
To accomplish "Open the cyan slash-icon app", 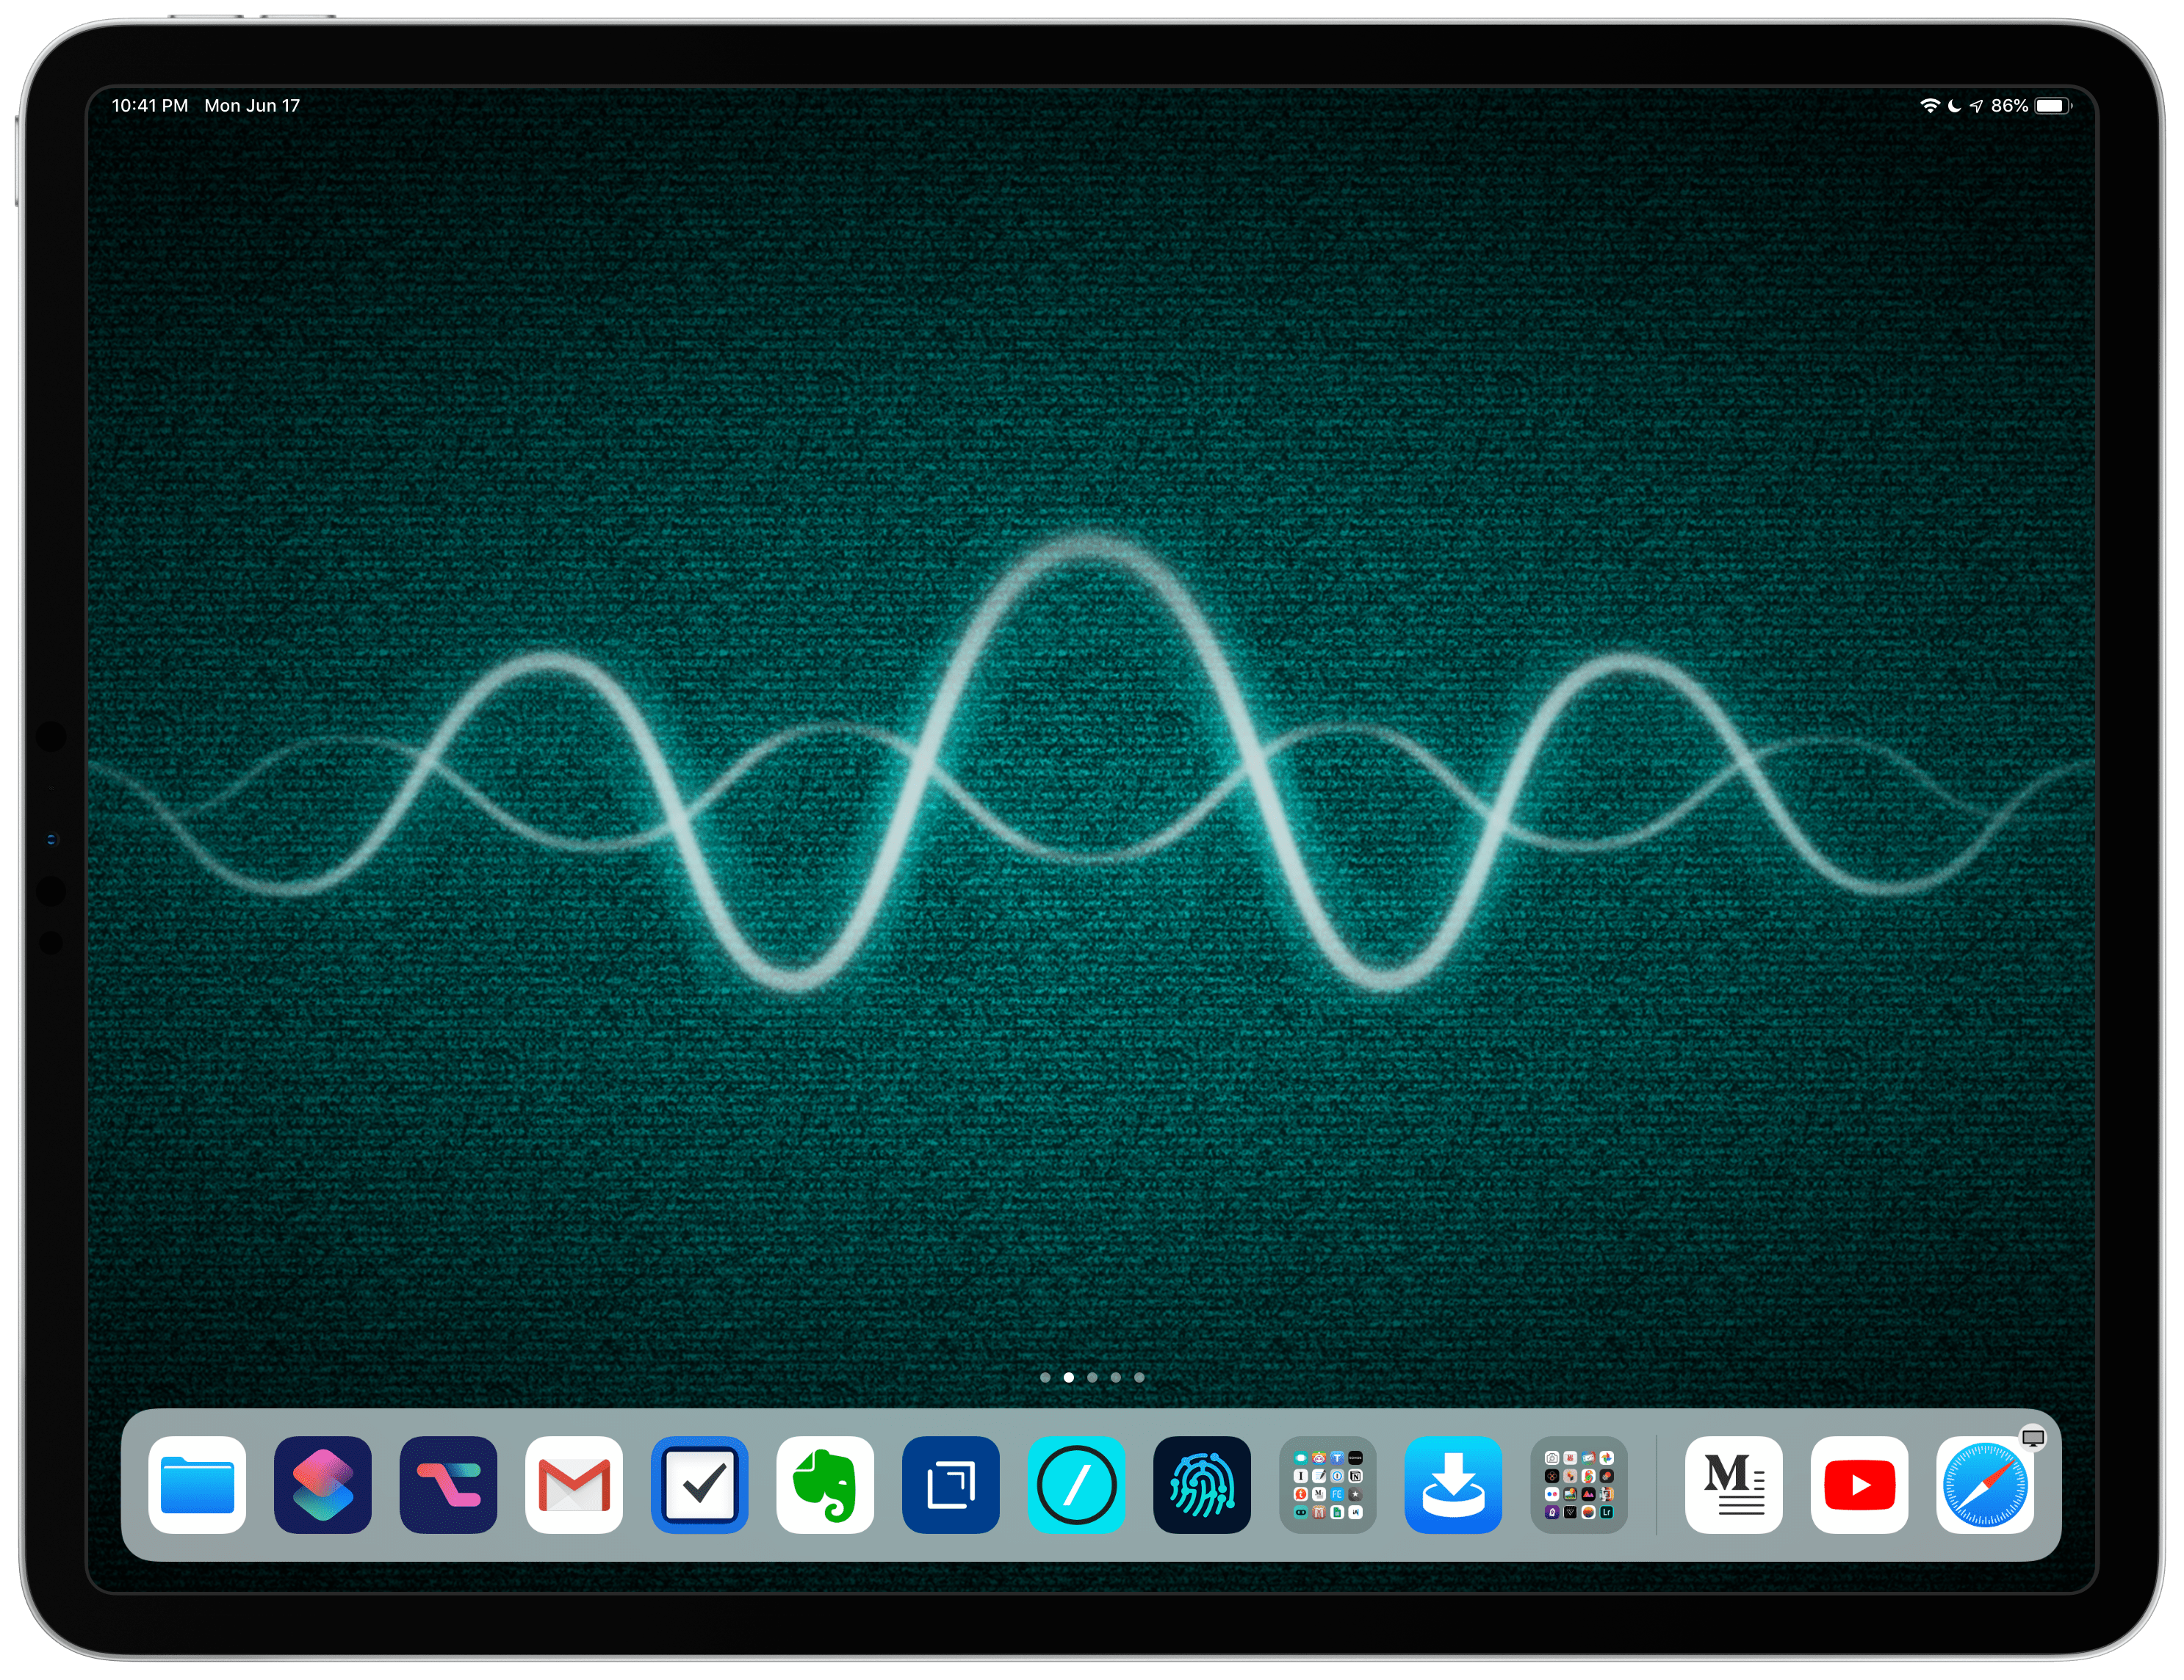I will coord(1076,1486).
